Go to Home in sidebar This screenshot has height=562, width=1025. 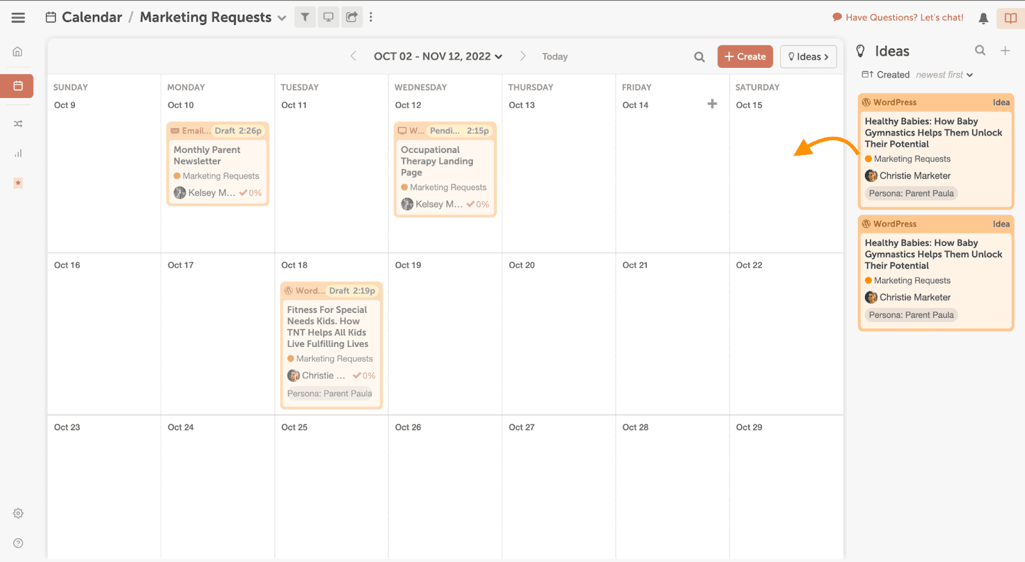tap(18, 52)
